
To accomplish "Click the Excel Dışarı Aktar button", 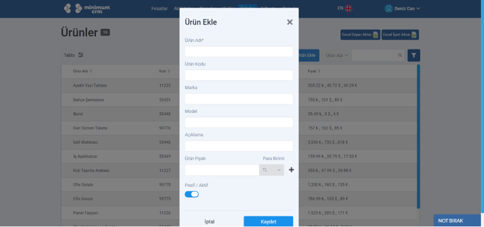I will pyautogui.click(x=360, y=34).
